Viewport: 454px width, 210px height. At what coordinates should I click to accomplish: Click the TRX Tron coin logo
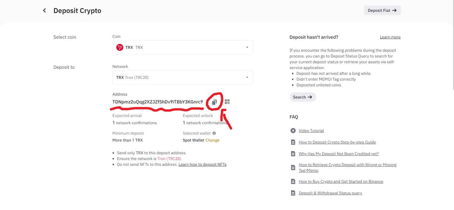tap(120, 47)
